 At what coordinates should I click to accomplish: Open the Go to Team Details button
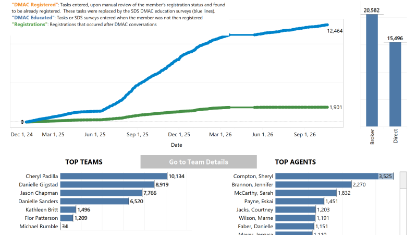[199, 162]
